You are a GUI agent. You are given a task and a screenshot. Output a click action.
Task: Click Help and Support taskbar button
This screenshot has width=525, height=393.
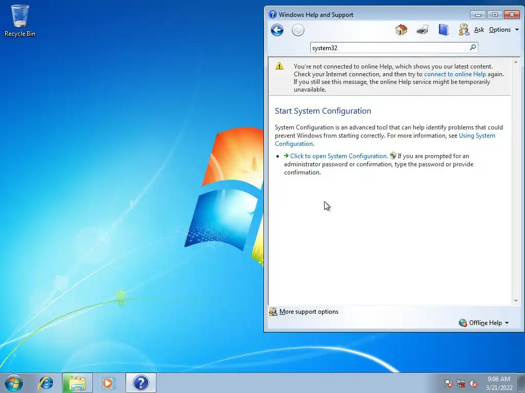140,383
